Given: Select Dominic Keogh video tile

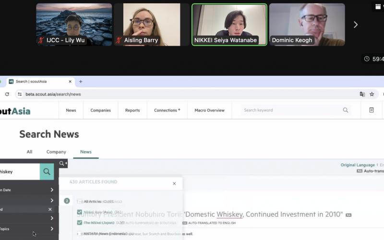Looking at the screenshot, I should click(x=307, y=24).
